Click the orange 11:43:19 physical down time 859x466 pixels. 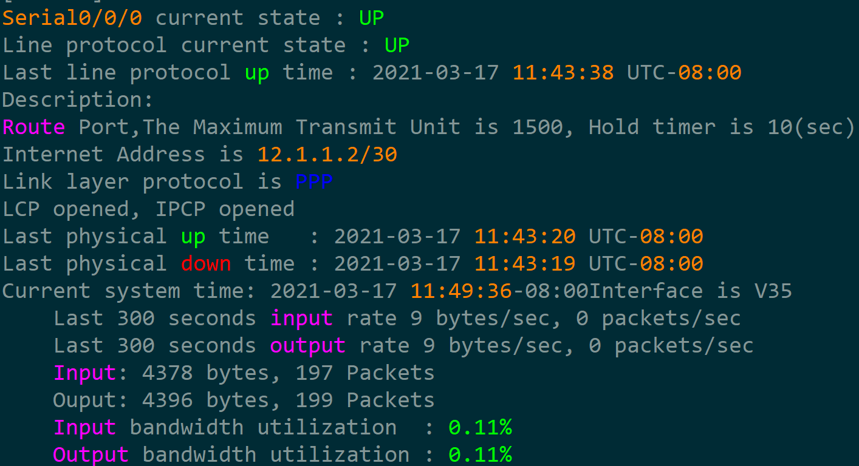pos(525,263)
